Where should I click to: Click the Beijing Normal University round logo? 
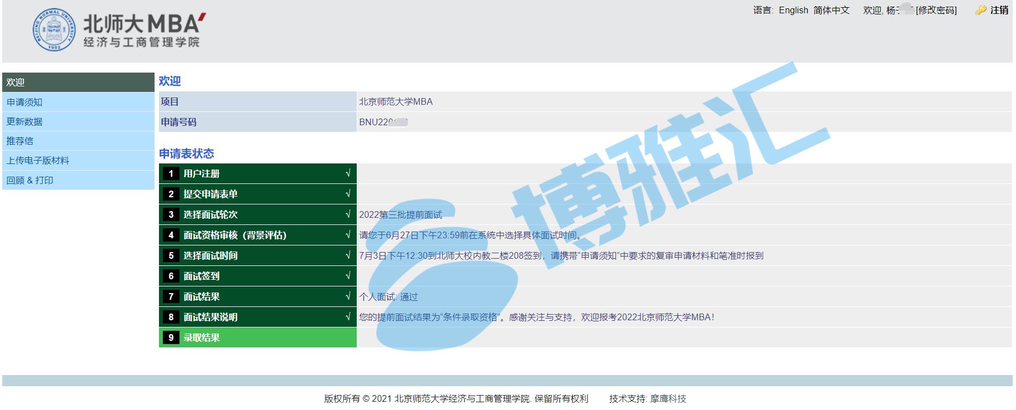tap(54, 30)
